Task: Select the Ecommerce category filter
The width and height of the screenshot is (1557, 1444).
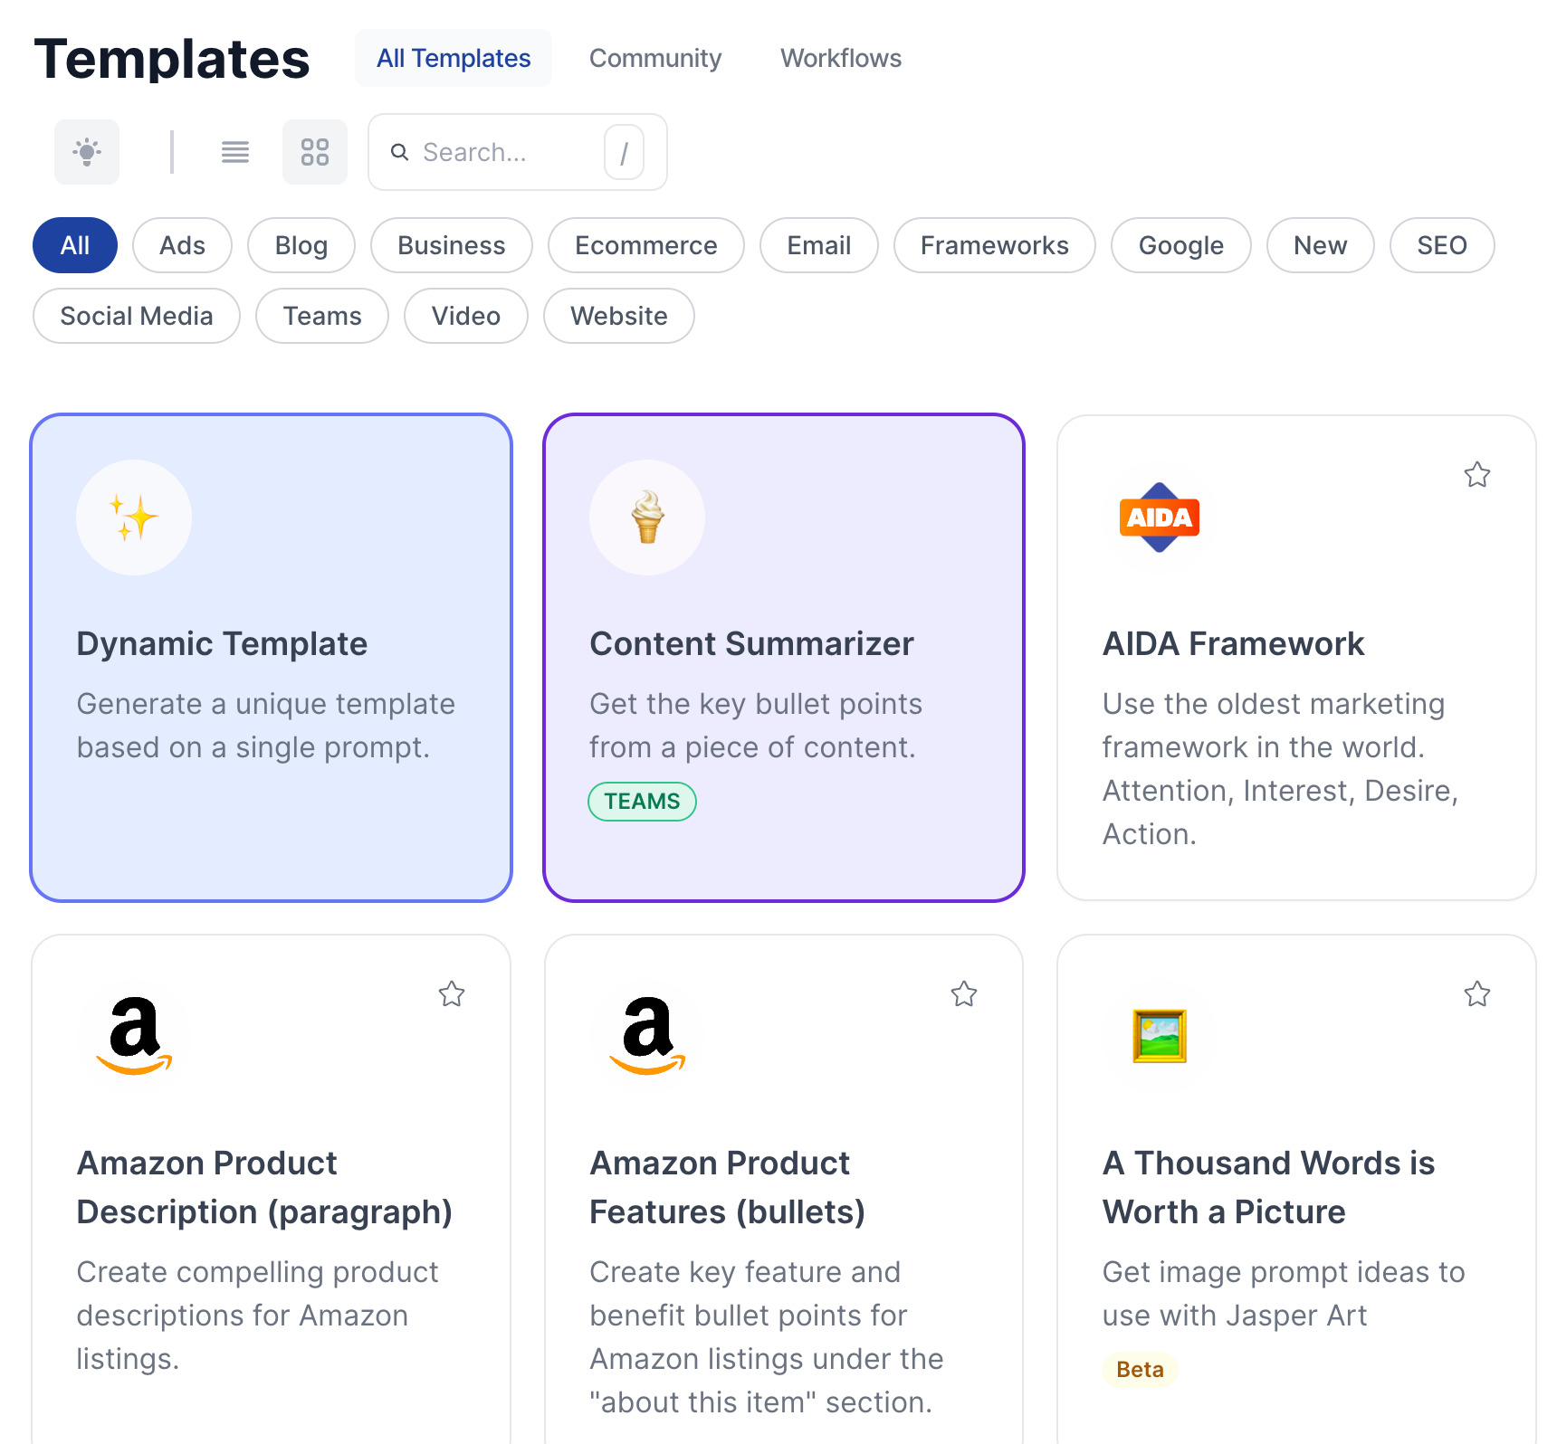Action: coord(645,245)
